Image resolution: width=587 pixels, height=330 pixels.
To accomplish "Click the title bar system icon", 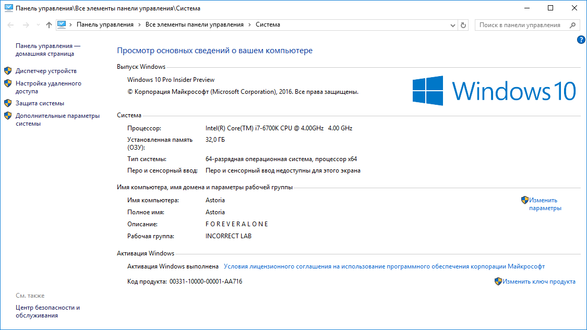I will [x=9, y=8].
